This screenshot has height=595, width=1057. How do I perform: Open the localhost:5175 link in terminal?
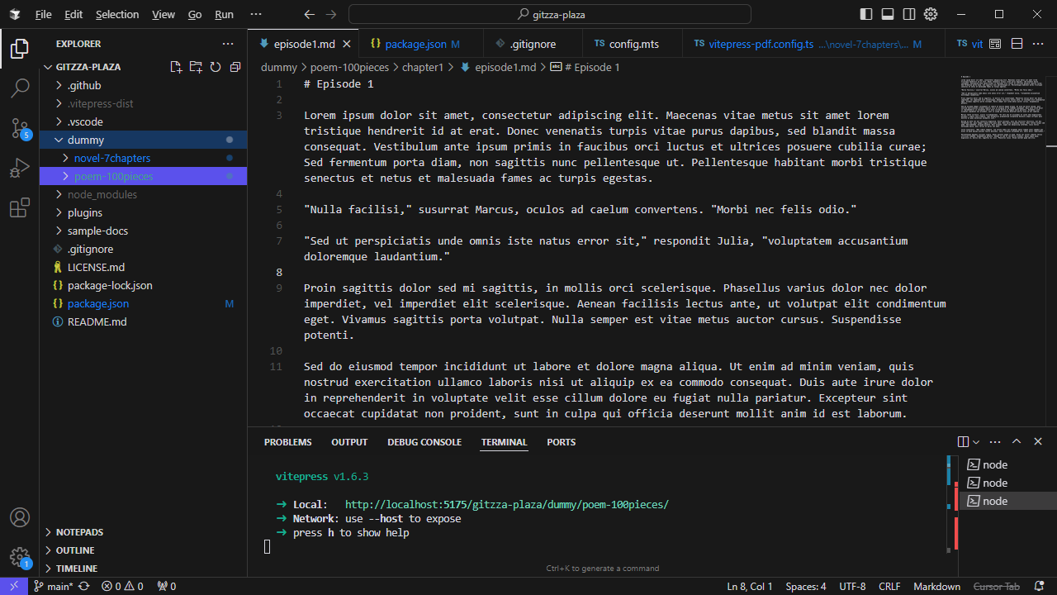[506, 504]
